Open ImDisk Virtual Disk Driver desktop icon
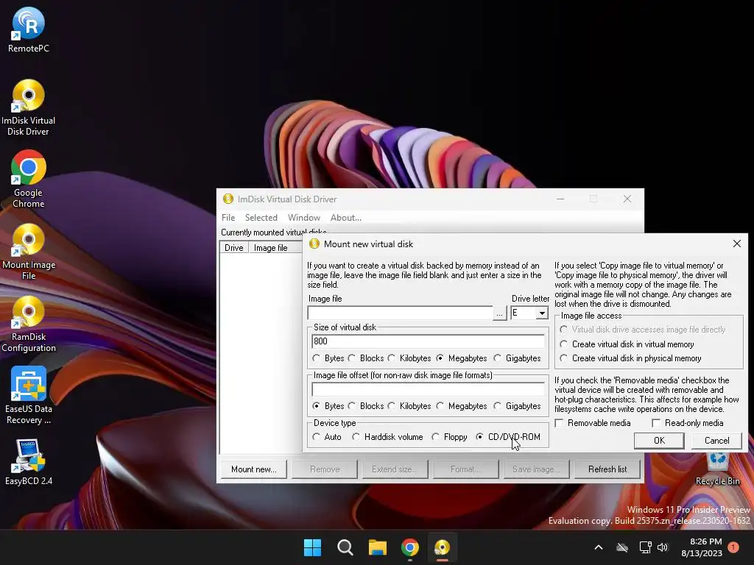The image size is (754, 565). (x=29, y=107)
